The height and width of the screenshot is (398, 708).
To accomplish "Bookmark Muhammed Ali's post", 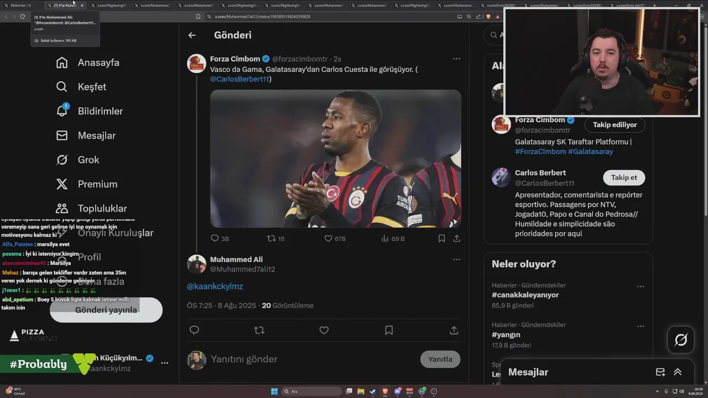I will point(389,330).
